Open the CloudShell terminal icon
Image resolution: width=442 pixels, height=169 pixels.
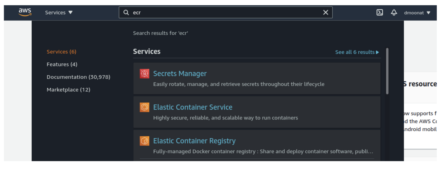(x=380, y=13)
